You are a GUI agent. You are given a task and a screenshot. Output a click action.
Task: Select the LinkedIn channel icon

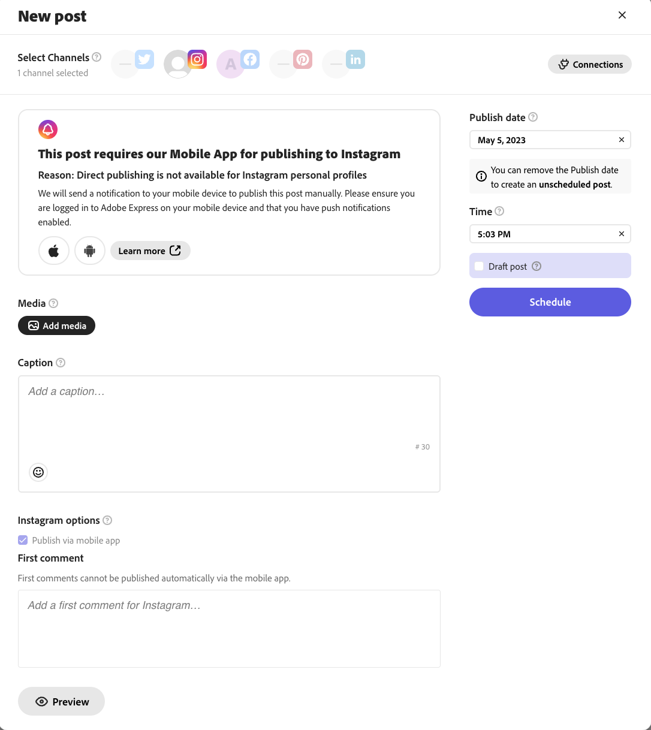[343, 64]
